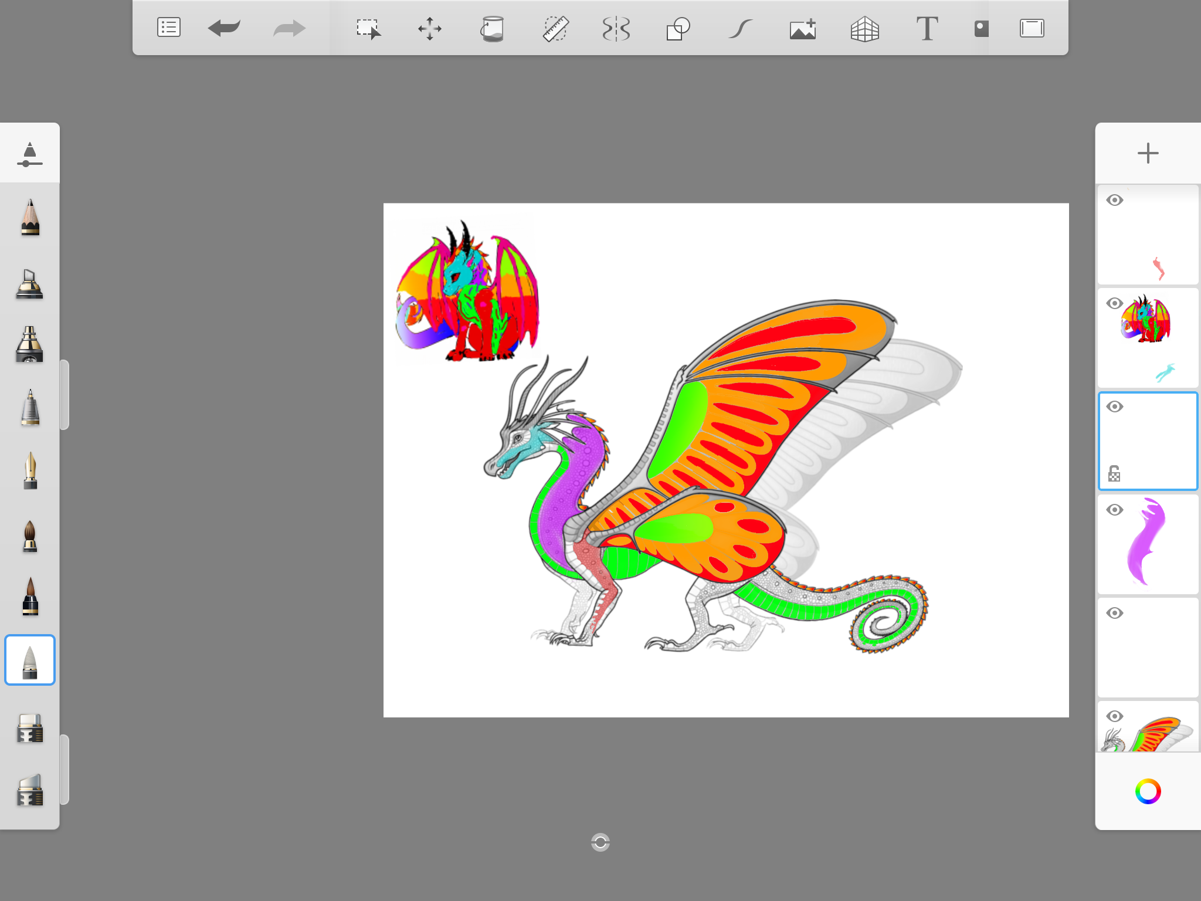Activate the Transform move tool
1201x901 pixels.
click(430, 28)
